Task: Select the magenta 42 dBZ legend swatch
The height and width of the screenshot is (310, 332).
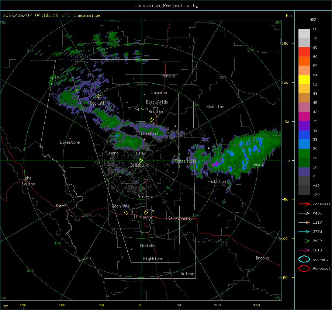Action: point(304,116)
